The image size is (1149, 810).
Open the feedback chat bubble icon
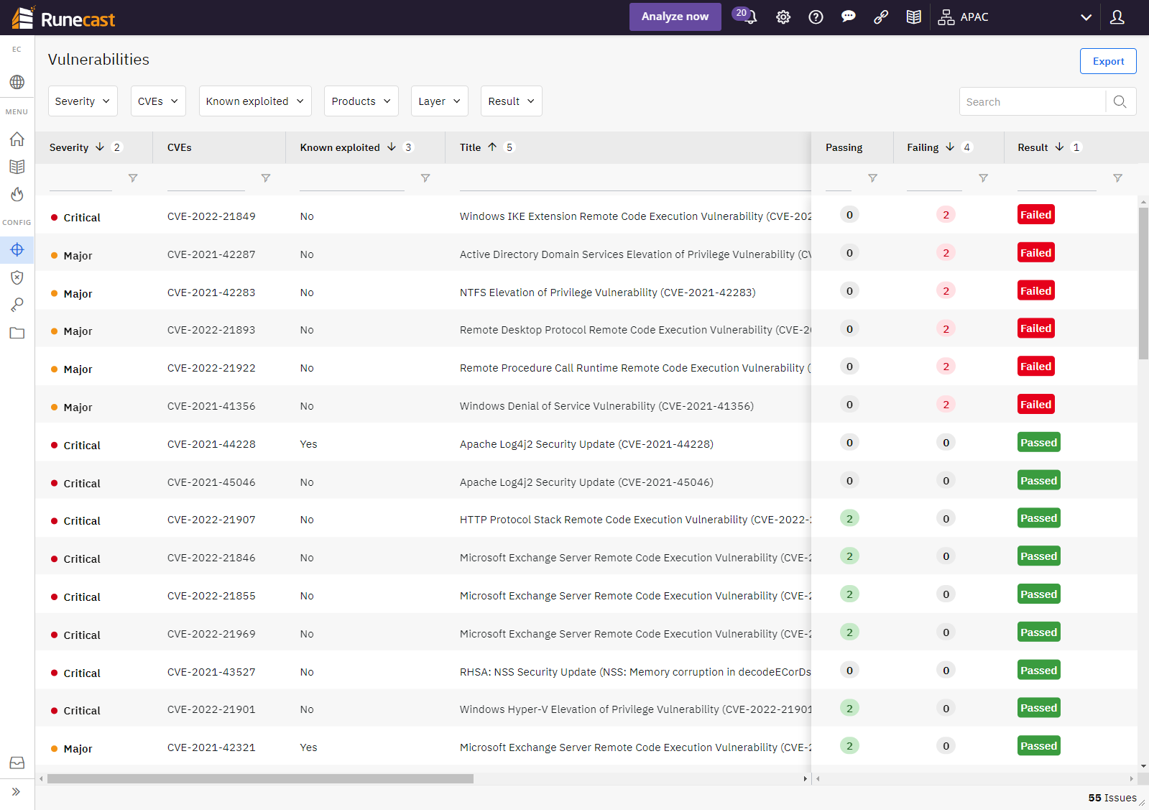coord(848,17)
